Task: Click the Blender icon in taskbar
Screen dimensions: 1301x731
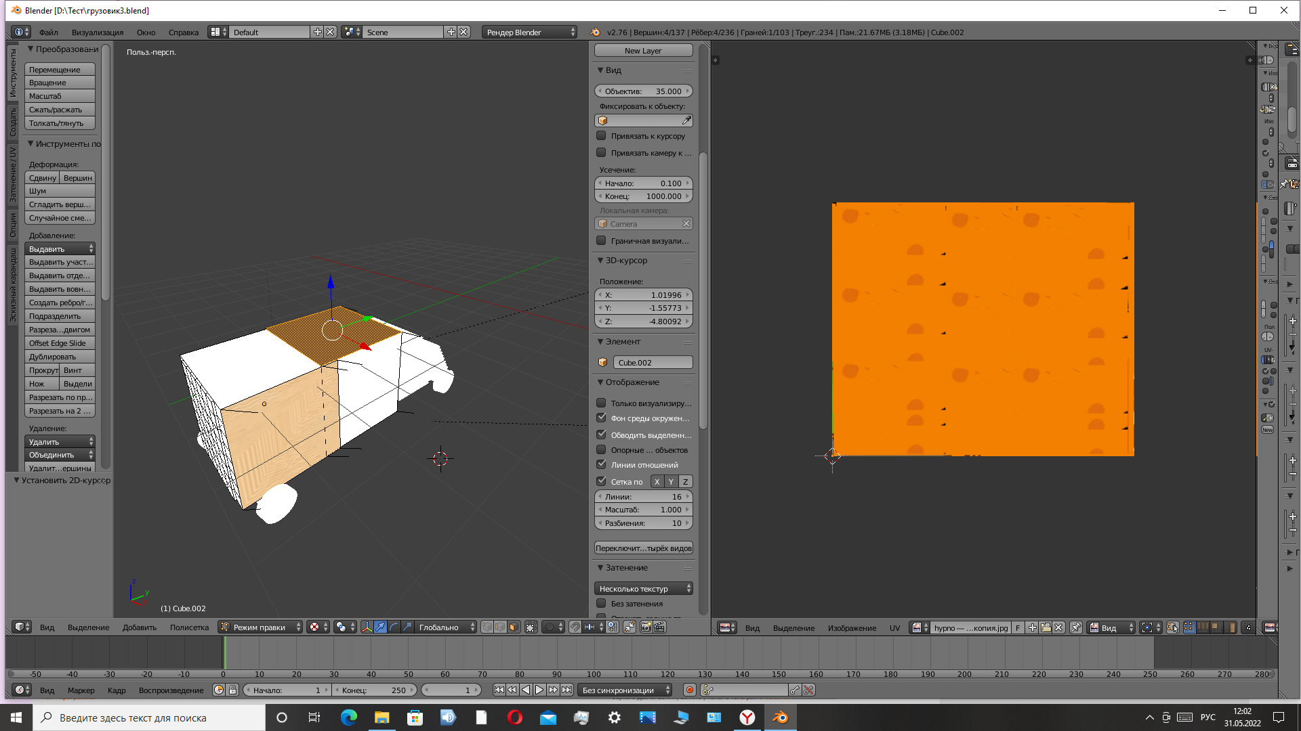Action: click(780, 717)
